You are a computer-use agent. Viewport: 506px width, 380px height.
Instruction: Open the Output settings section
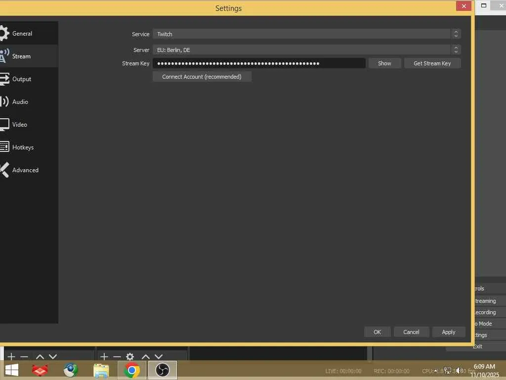pyautogui.click(x=28, y=79)
